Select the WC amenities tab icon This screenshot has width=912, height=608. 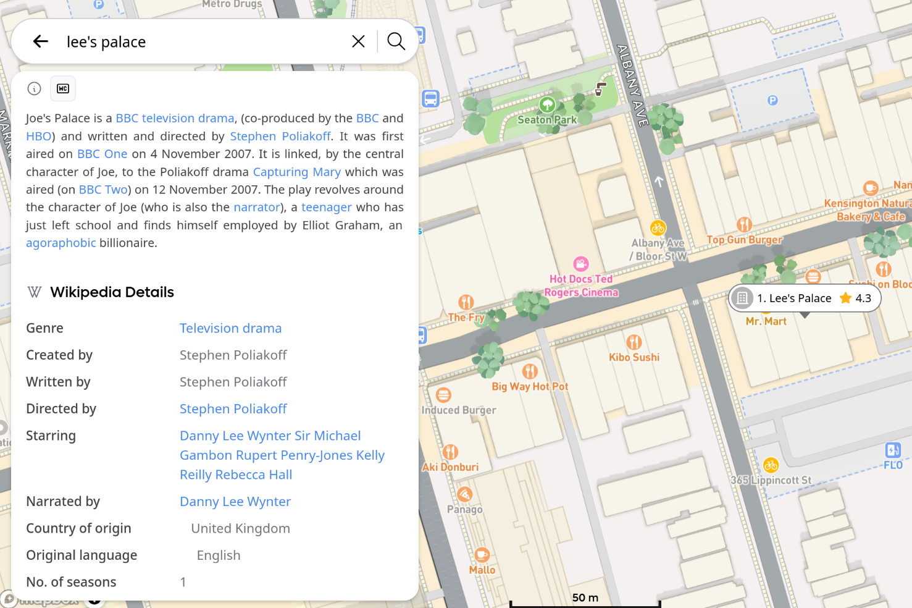(63, 88)
